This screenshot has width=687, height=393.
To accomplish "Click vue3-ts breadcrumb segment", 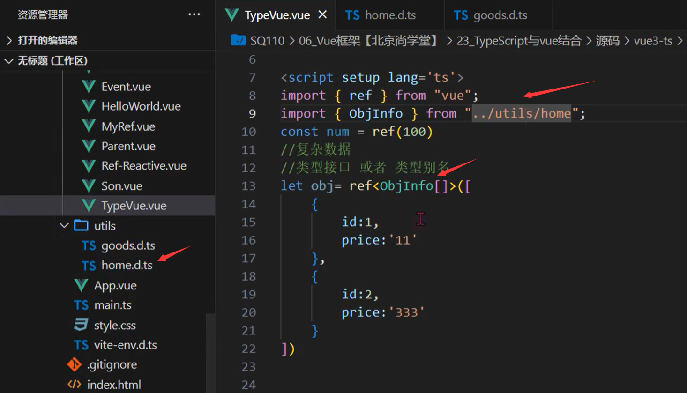I will [x=653, y=41].
